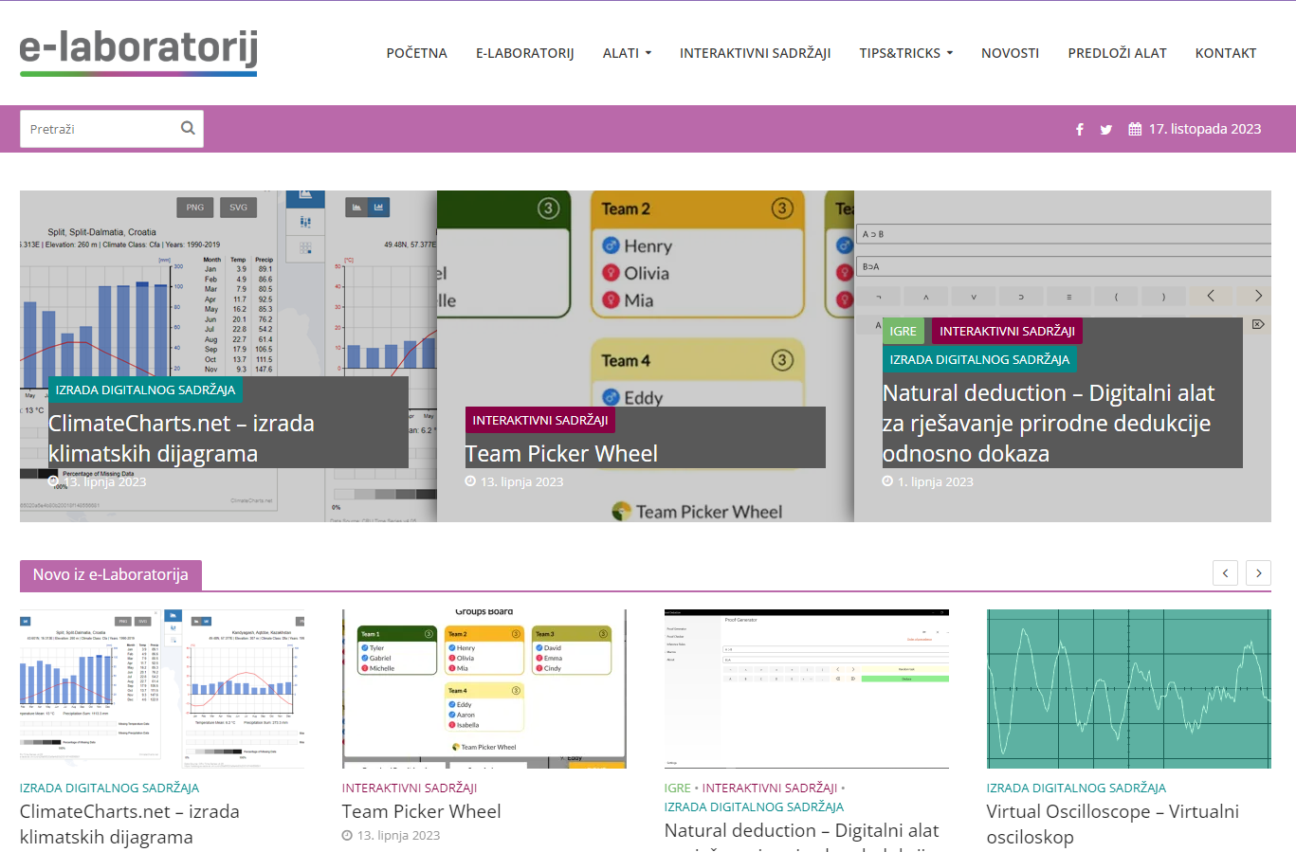Viewport: 1296px width, 852px height.
Task: Open INTERAKTIVNI SADRŽAJI in the top navigation
Action: coord(755,53)
